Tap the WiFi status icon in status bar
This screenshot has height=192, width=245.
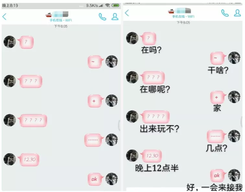coord(108,6)
